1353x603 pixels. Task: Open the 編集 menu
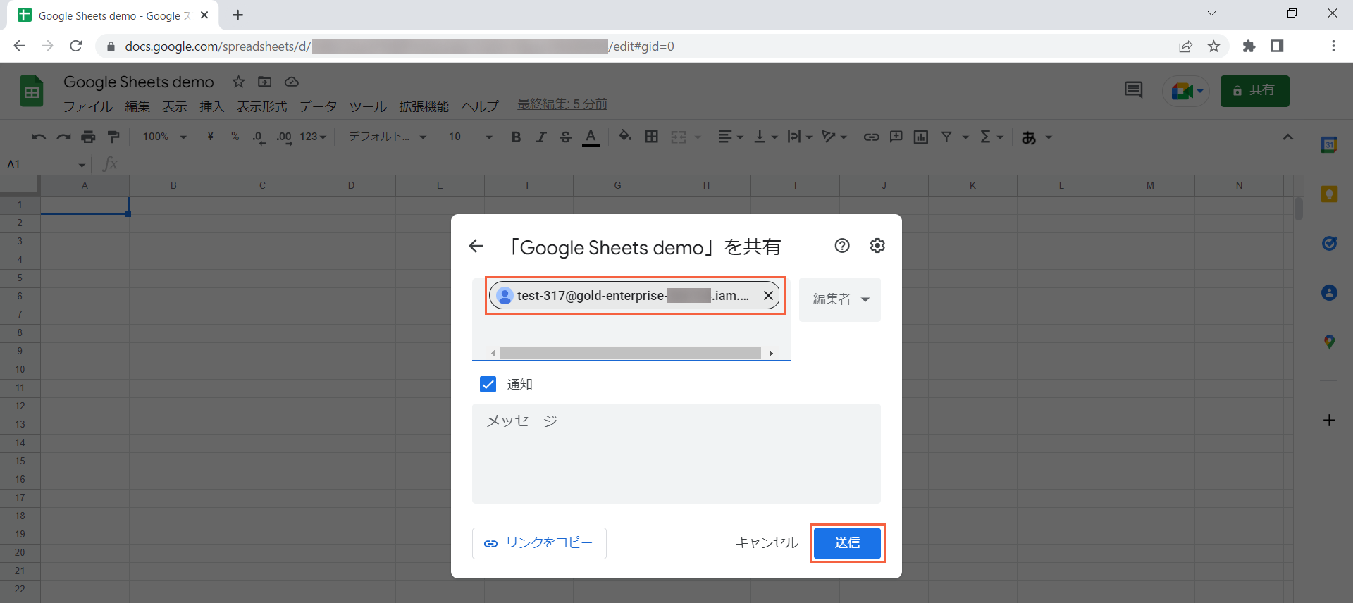[x=137, y=106]
